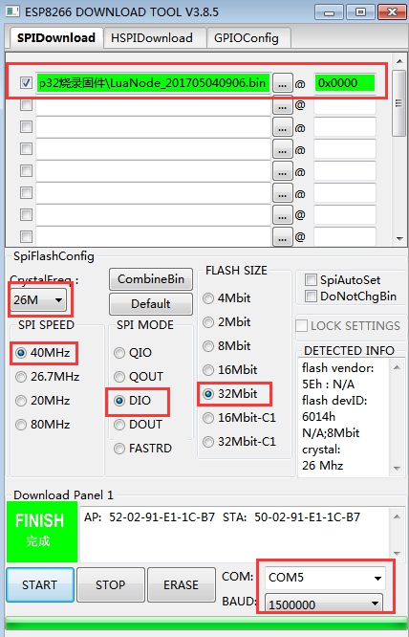Expand the COM5 port dropdown

[325, 578]
